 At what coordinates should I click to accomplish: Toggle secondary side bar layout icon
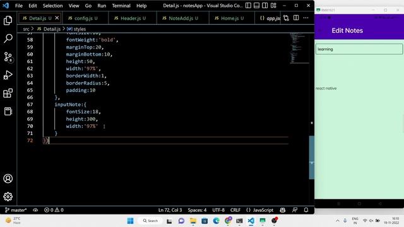pos(265,6)
